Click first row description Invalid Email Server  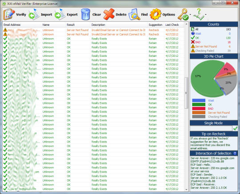click(118, 30)
